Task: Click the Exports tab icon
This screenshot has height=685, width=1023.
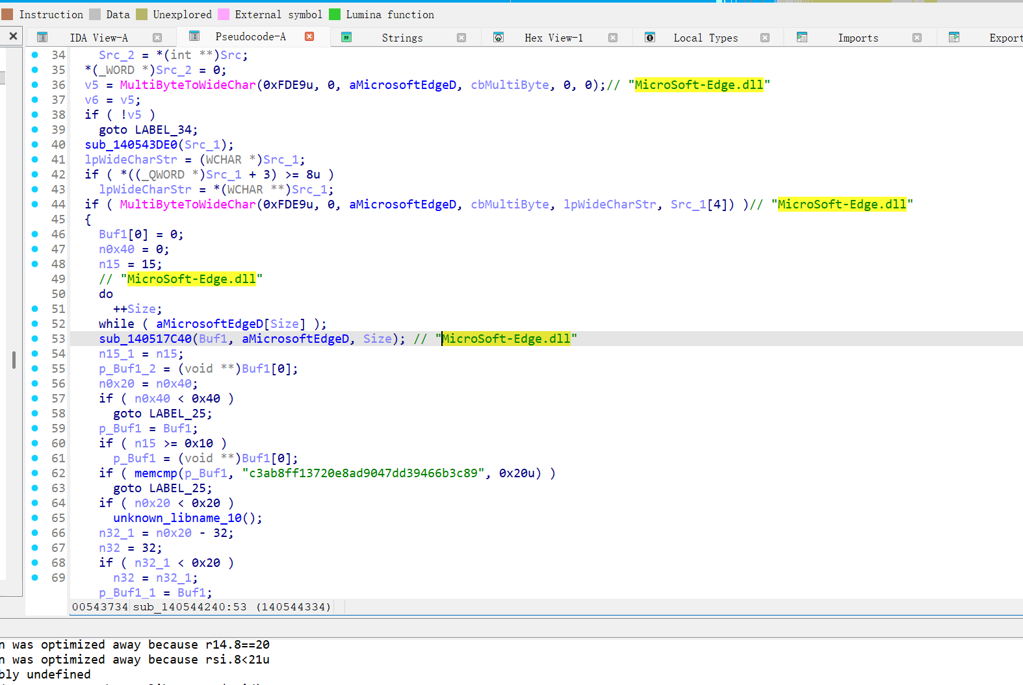Action: point(954,38)
